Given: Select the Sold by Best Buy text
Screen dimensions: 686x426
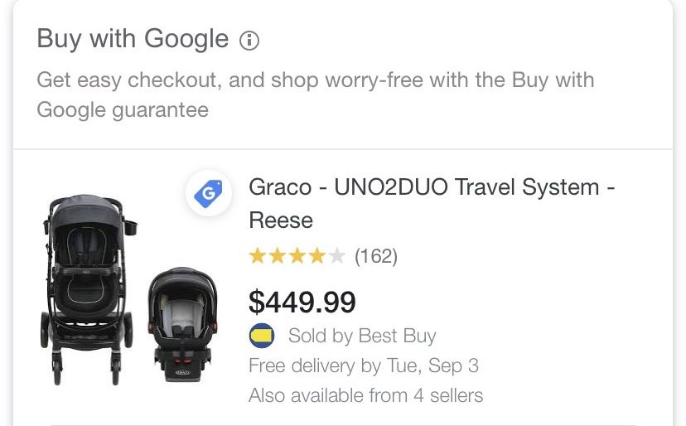Looking at the screenshot, I should point(361,336).
